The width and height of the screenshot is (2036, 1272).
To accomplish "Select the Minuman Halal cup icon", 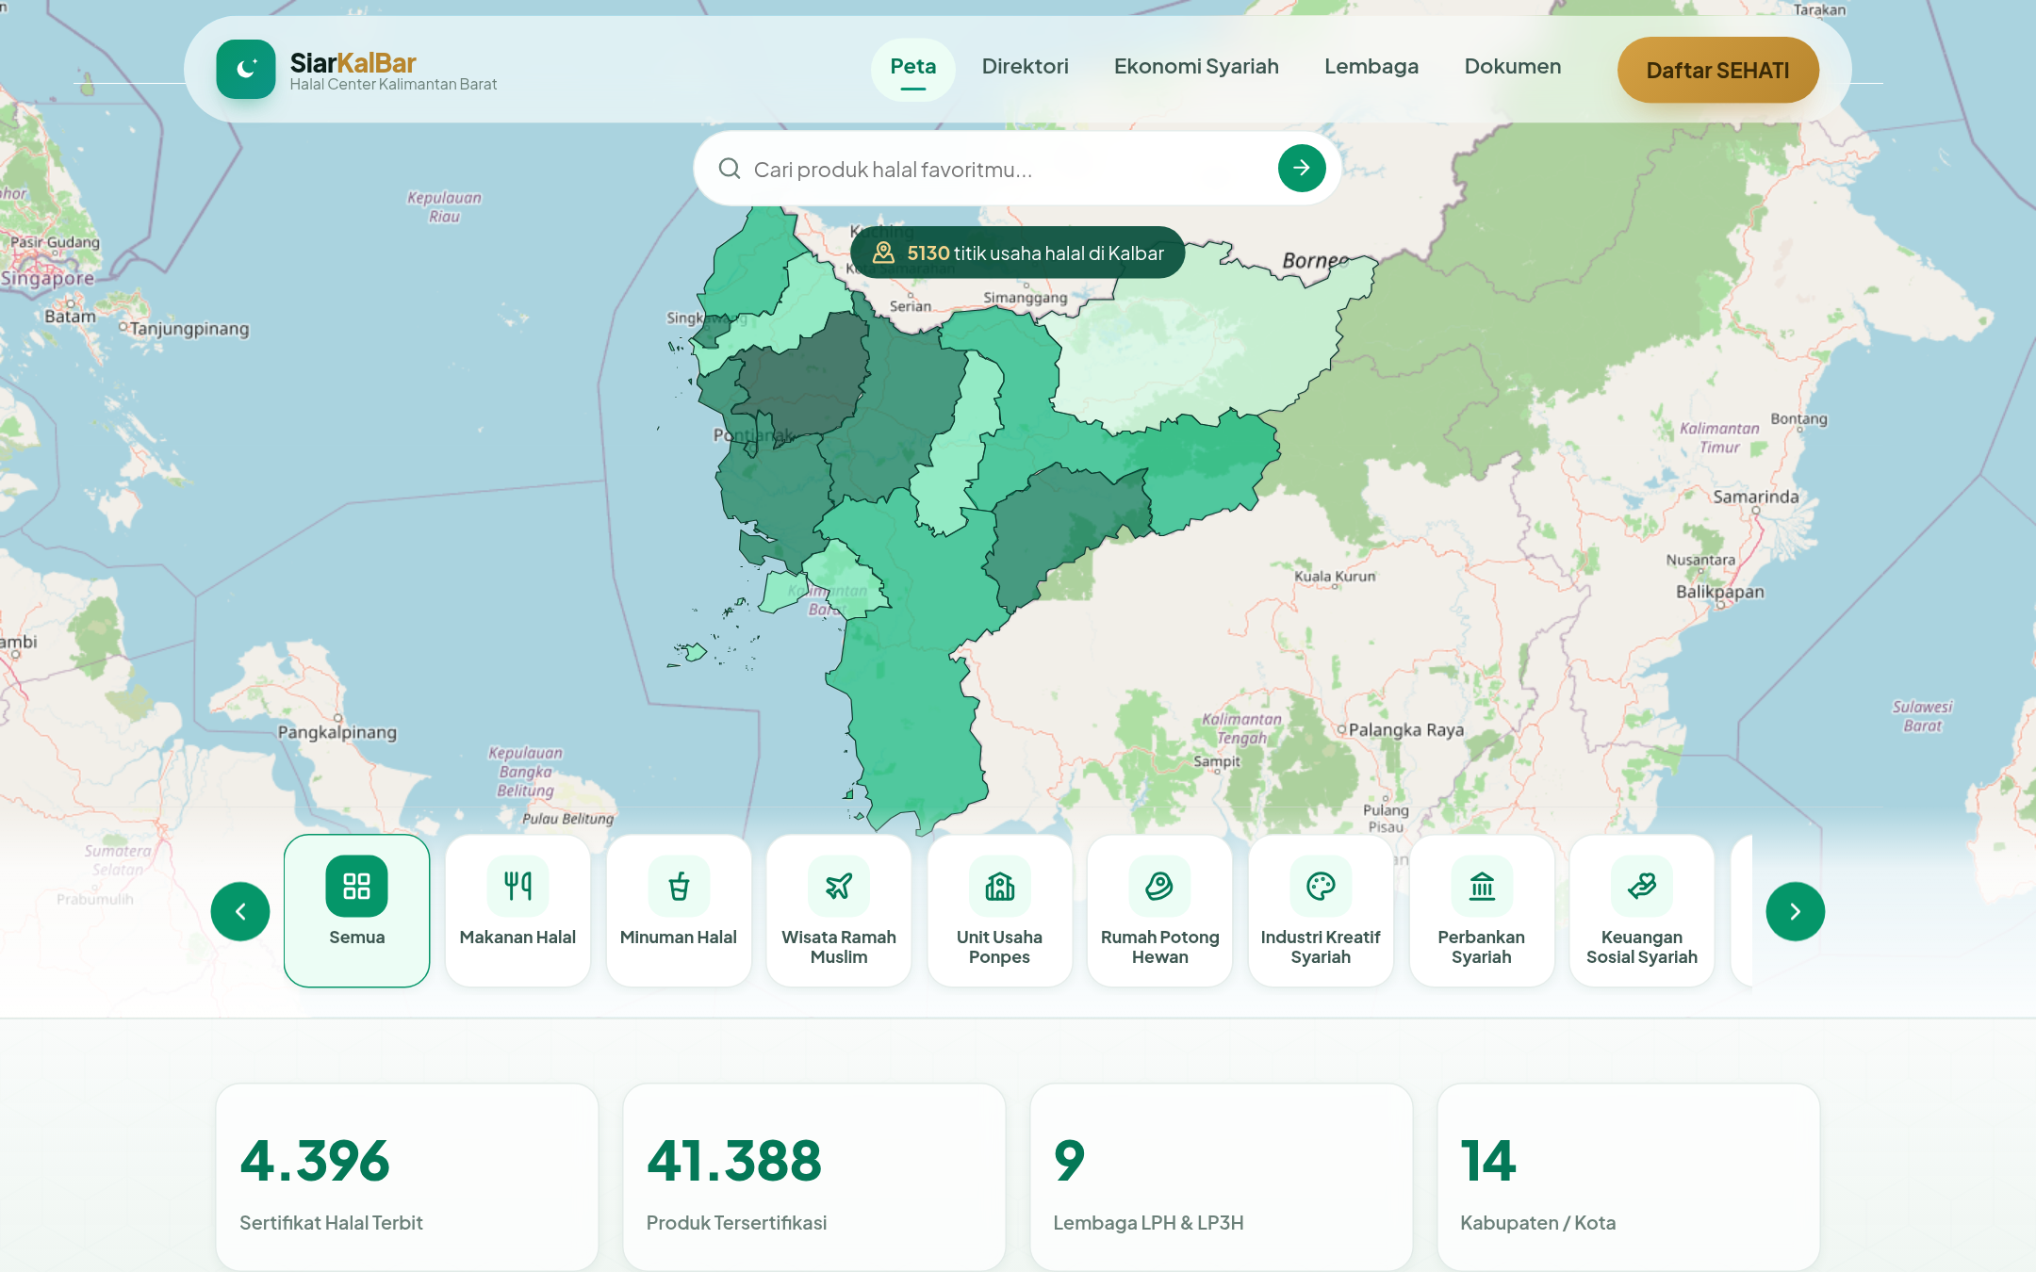I will 679,886.
